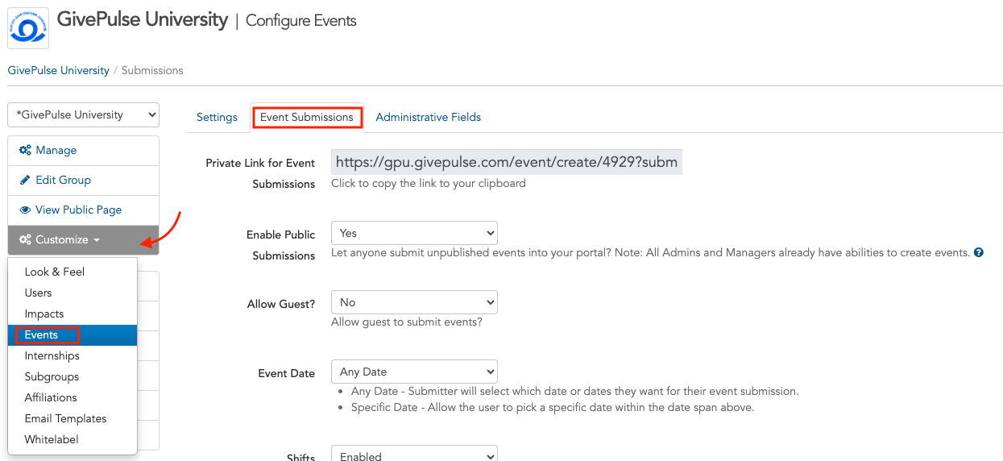Click the gears icon beside Manage
This screenshot has width=1003, height=461.
[25, 151]
